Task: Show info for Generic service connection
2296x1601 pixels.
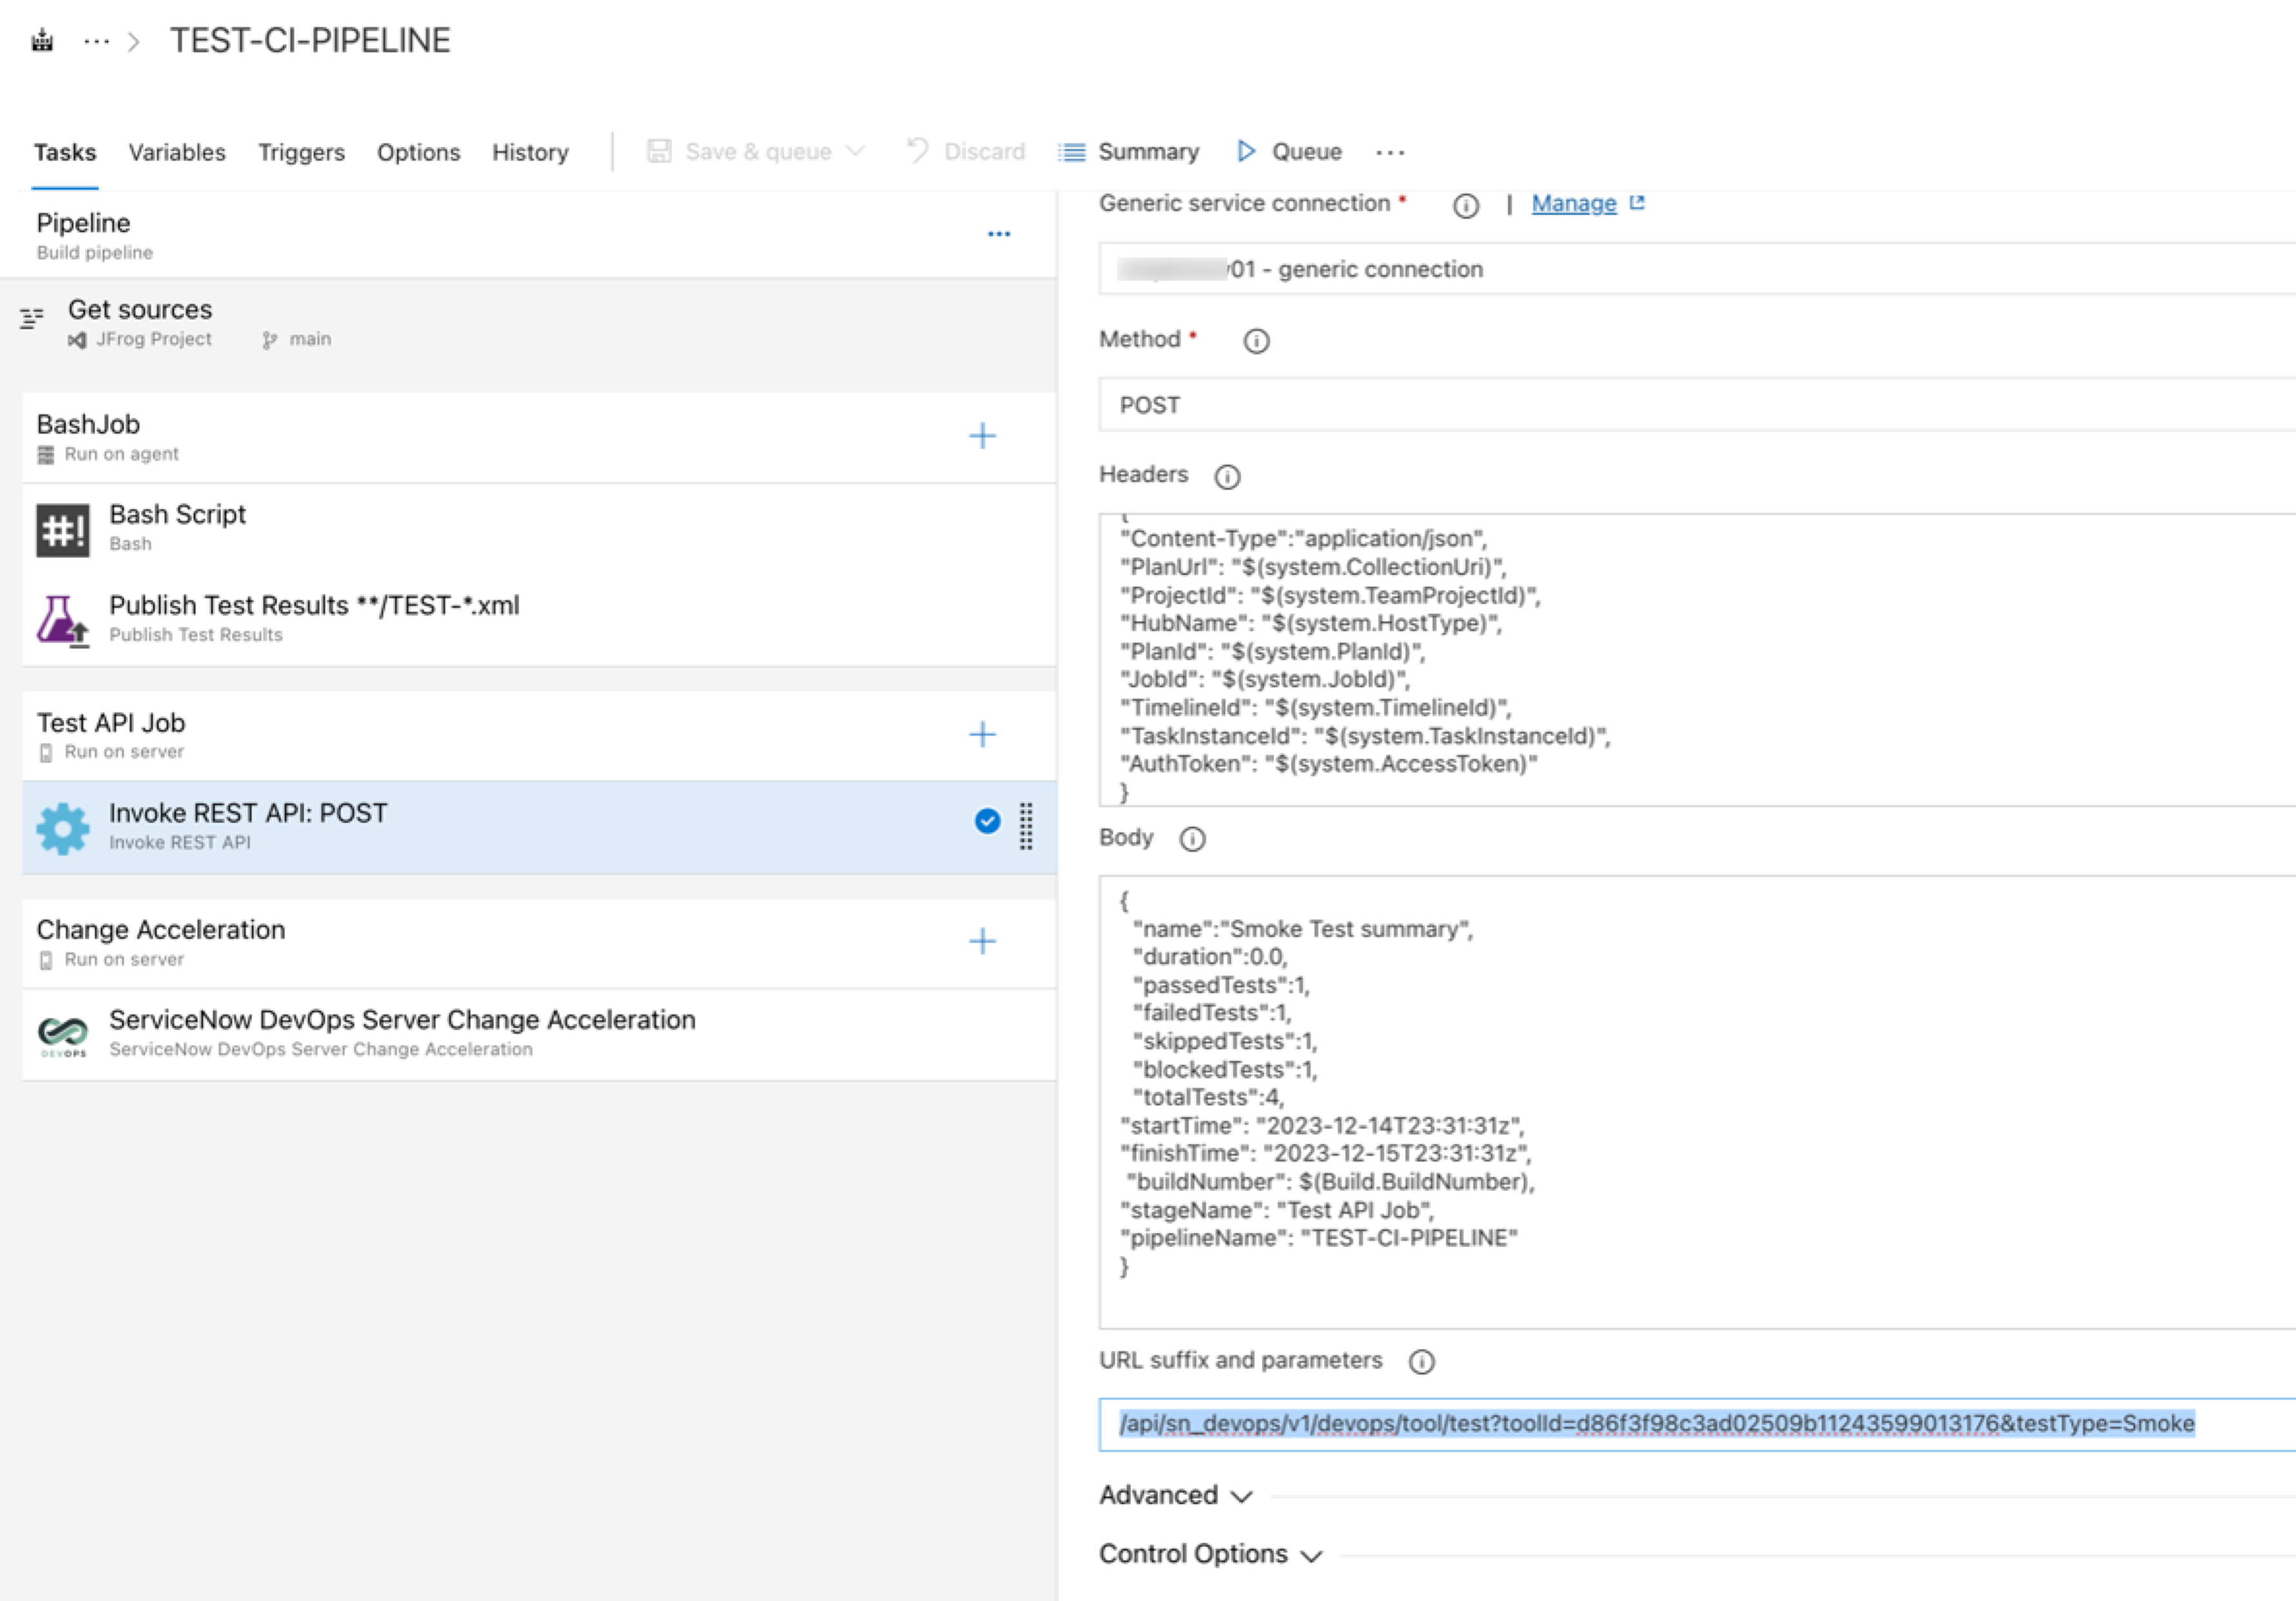Action: 1466,206
